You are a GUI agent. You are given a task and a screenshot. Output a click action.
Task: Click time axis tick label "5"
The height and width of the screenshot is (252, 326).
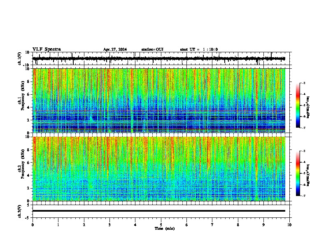click(161, 225)
